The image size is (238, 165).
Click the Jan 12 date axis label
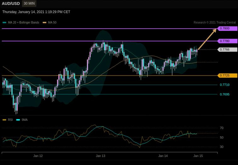tap(38, 156)
